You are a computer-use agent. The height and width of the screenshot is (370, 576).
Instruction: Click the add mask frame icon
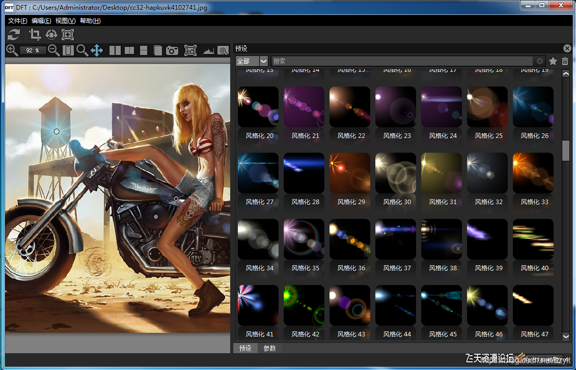(68, 35)
